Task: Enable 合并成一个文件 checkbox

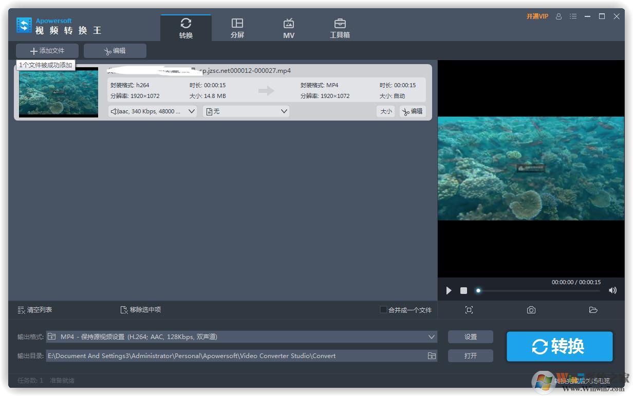Action: tap(383, 309)
